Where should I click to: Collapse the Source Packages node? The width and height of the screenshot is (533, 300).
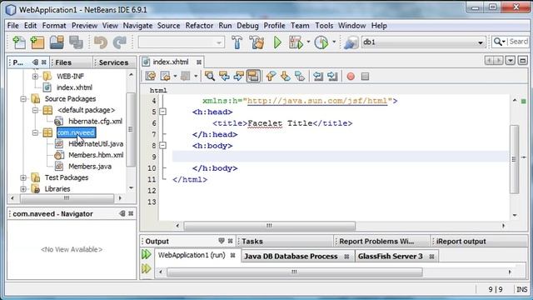23,99
